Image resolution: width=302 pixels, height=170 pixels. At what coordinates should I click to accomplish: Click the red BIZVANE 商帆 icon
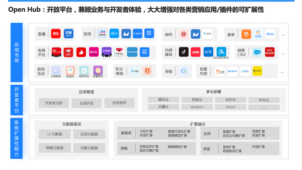(270, 52)
